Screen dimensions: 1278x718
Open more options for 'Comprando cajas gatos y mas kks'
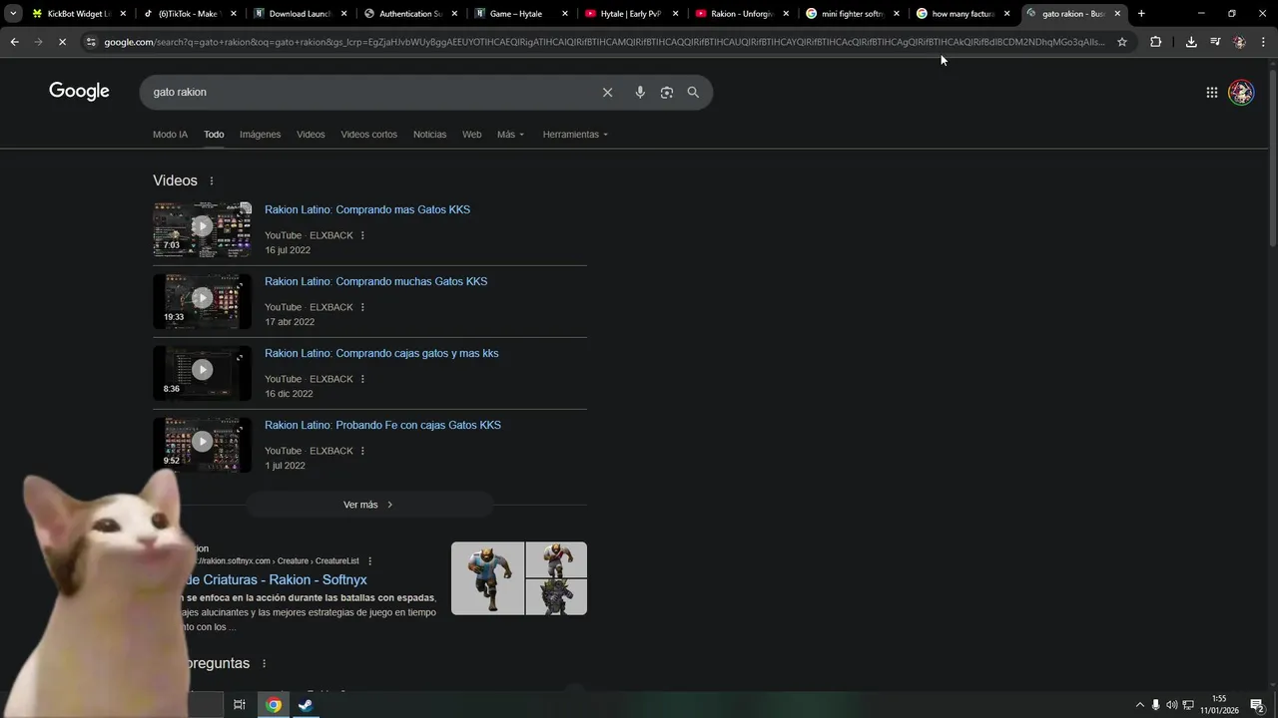point(362,379)
